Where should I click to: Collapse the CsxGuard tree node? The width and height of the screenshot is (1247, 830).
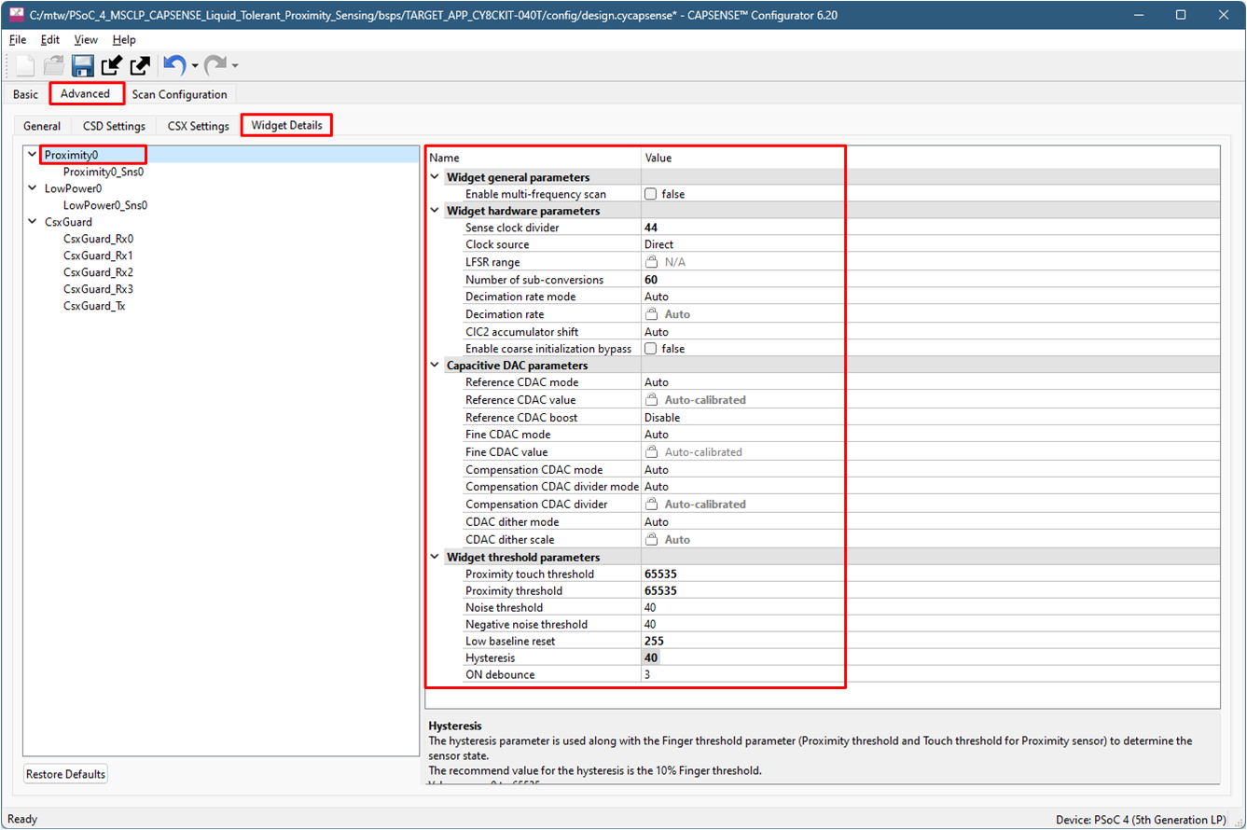point(33,222)
